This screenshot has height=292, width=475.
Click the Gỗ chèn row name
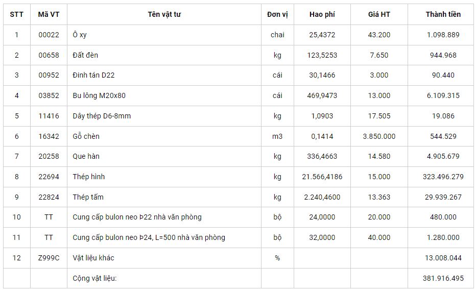[86, 136]
